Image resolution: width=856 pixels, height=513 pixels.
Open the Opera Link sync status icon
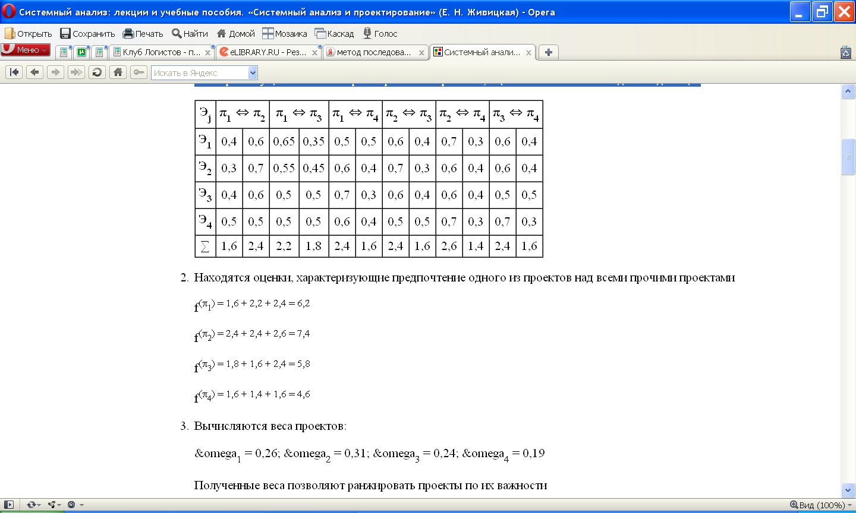tap(33, 505)
